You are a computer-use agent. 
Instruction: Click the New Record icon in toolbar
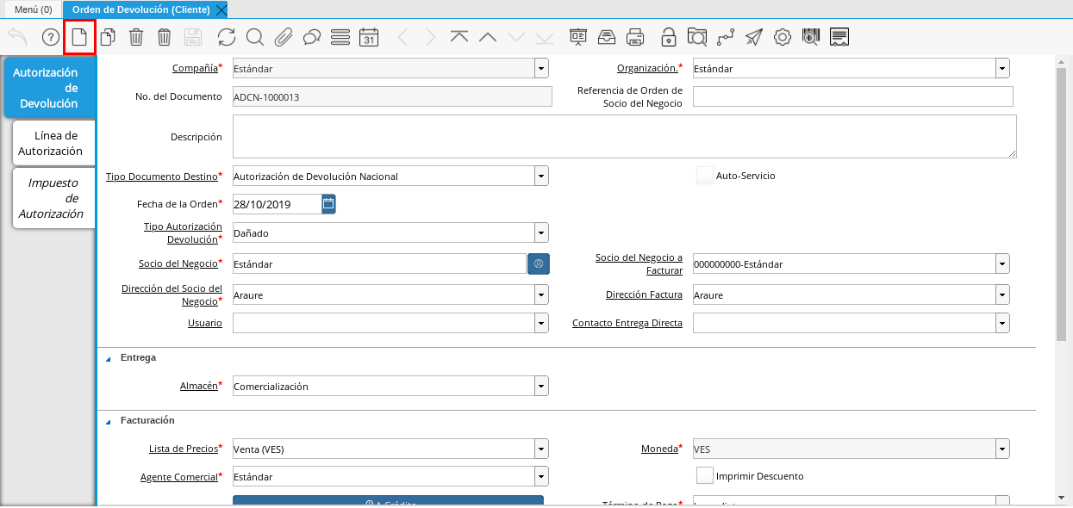(x=79, y=37)
